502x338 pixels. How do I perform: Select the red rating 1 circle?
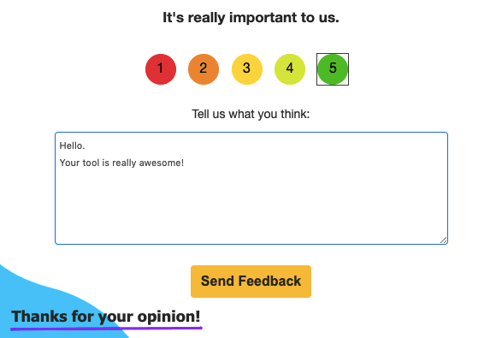click(161, 69)
